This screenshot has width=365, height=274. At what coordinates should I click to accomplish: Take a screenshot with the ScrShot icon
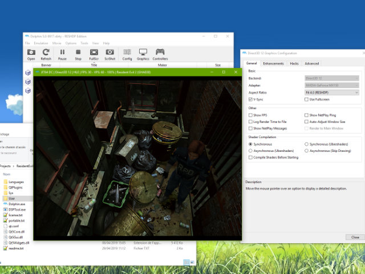click(110, 55)
